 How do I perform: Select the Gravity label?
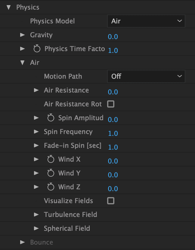41,35
